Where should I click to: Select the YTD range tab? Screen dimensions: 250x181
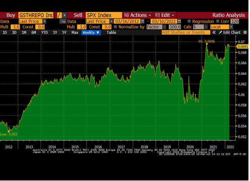(44, 33)
